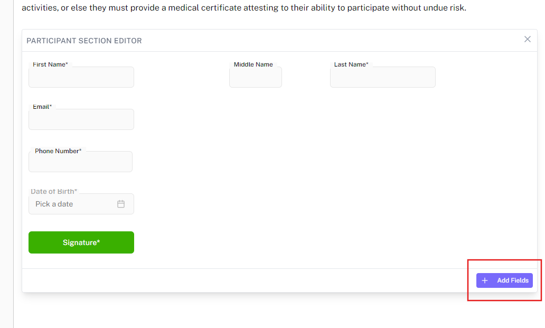Click the calendar icon in Date of Birth
This screenshot has height=328, width=545.
[121, 204]
